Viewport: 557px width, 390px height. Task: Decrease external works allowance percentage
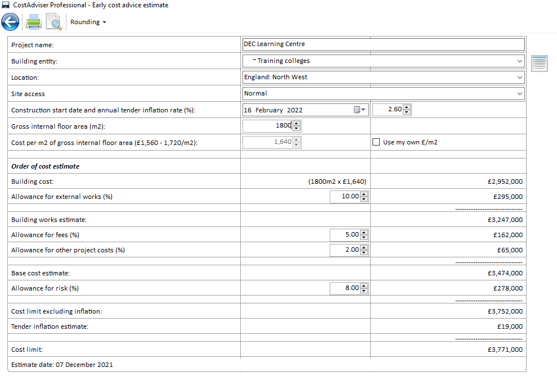pyautogui.click(x=364, y=199)
